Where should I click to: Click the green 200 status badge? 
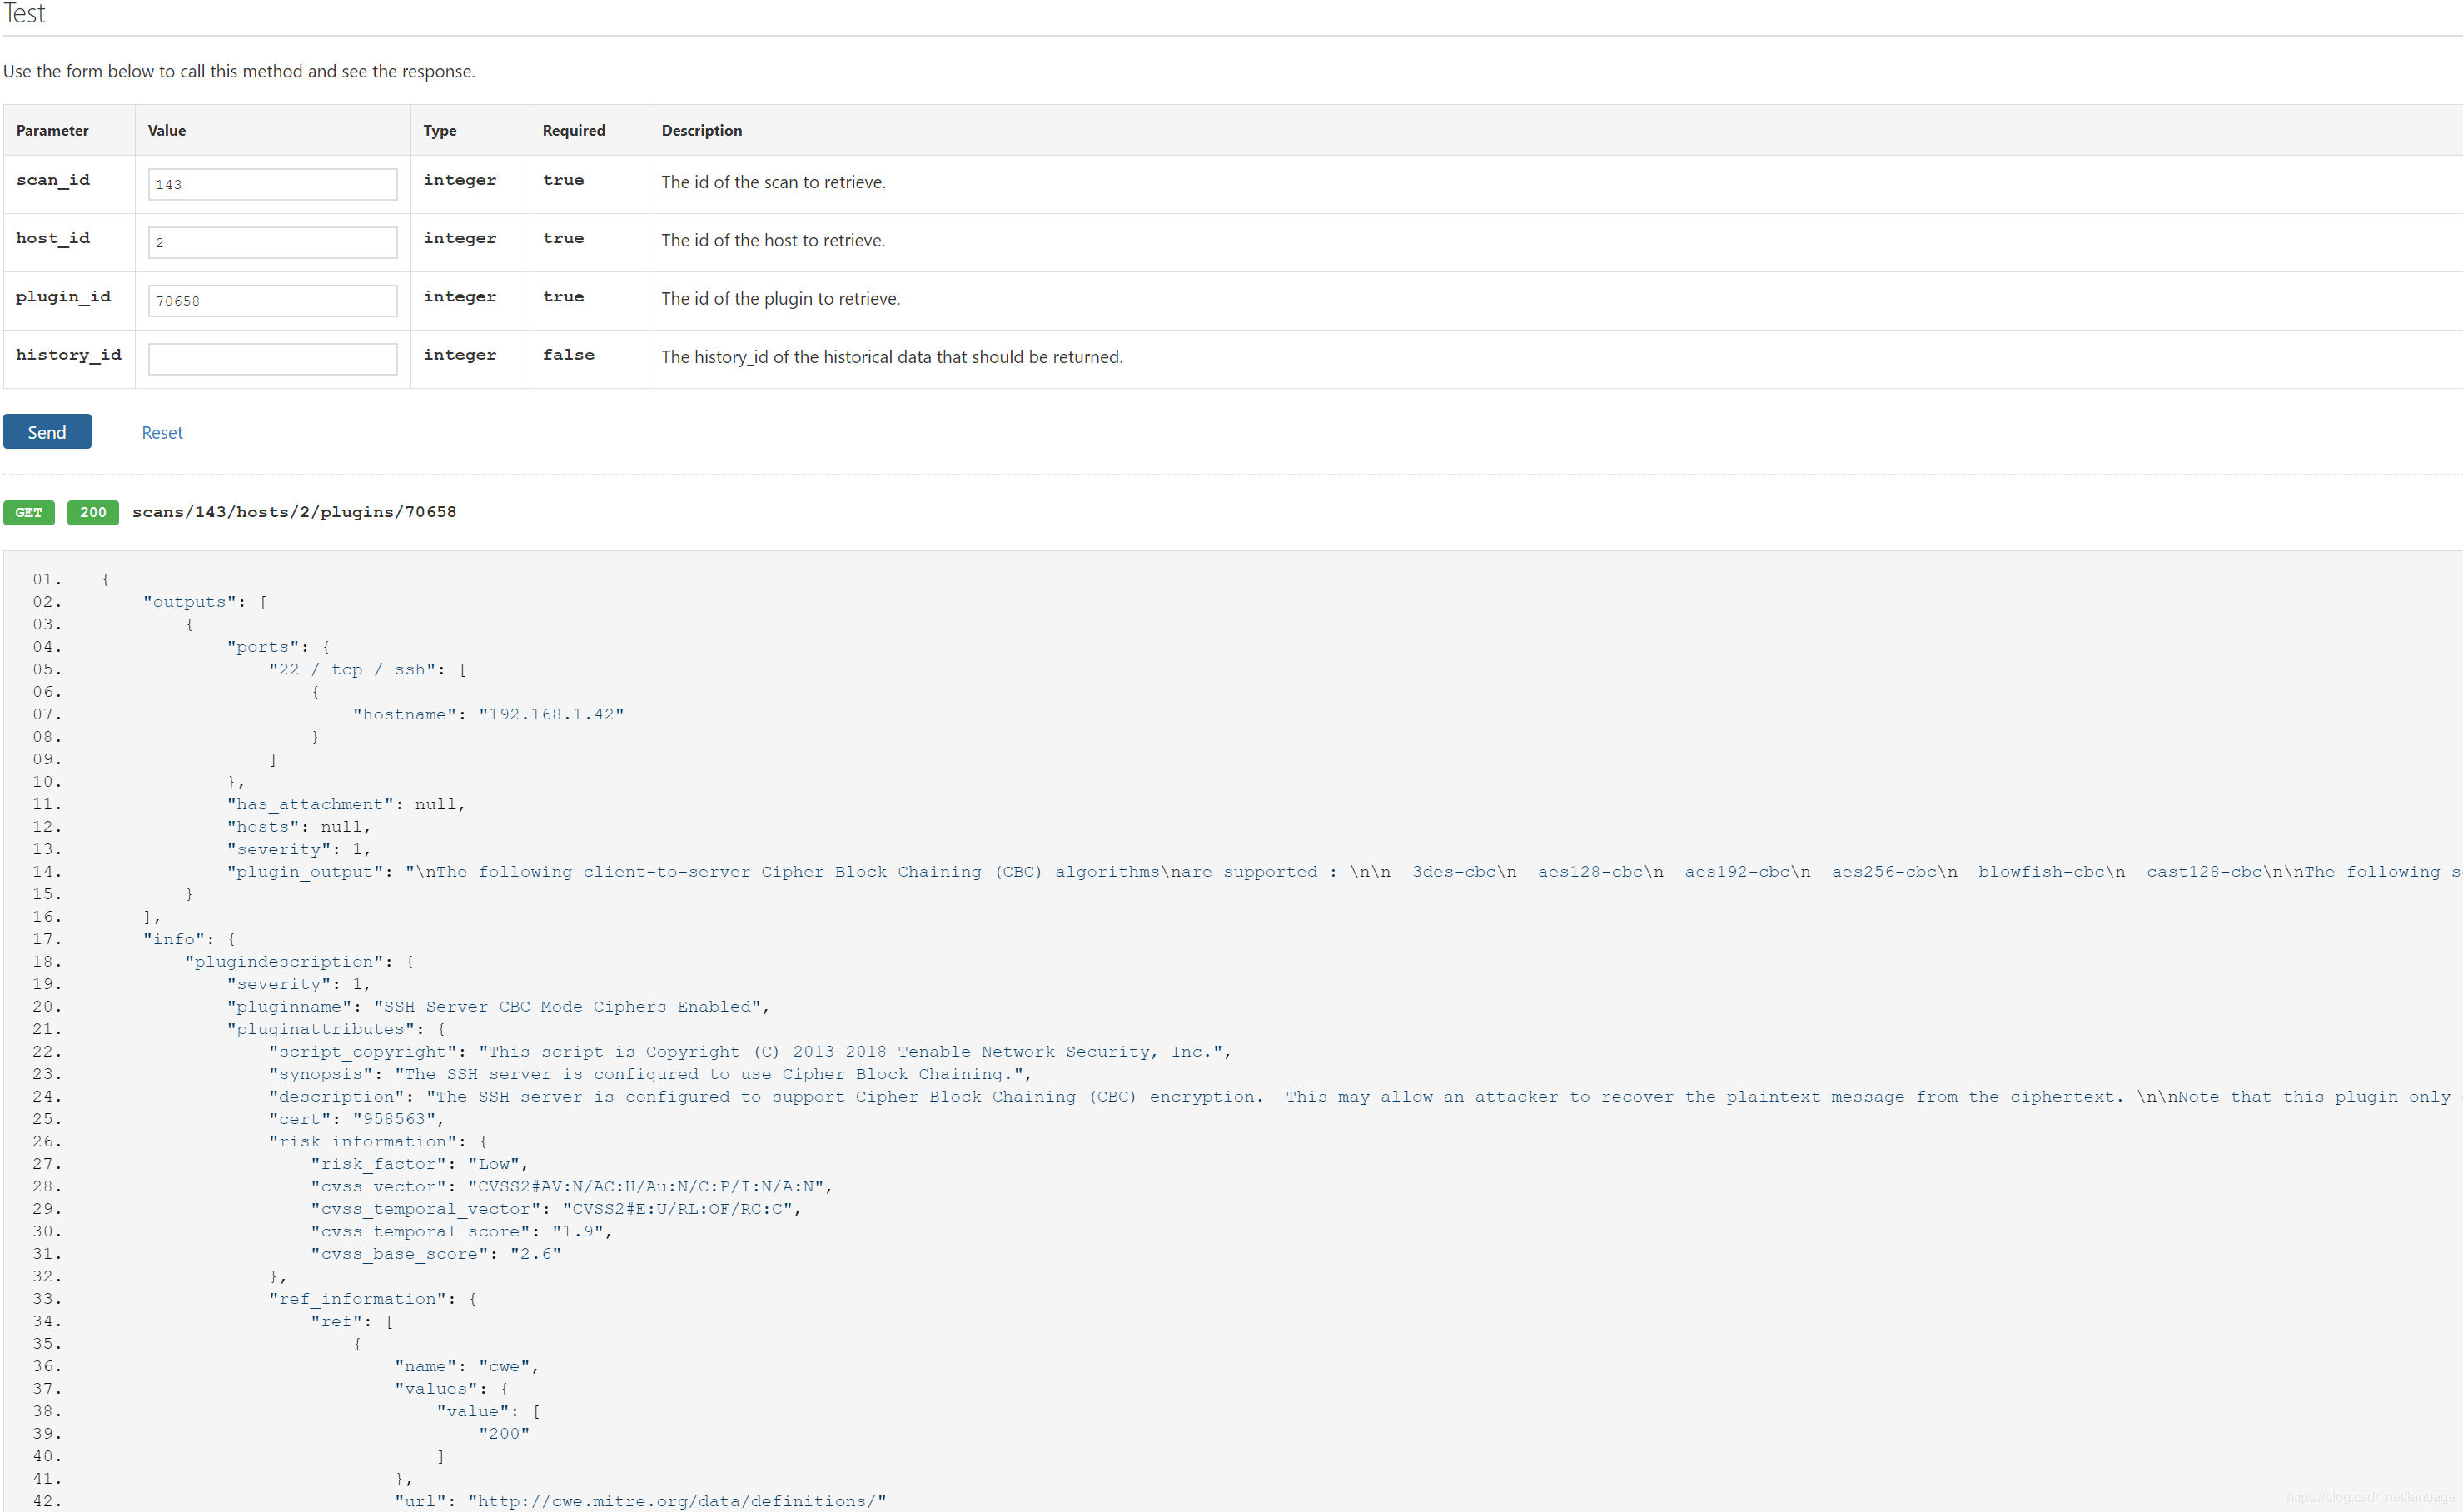tap(93, 512)
